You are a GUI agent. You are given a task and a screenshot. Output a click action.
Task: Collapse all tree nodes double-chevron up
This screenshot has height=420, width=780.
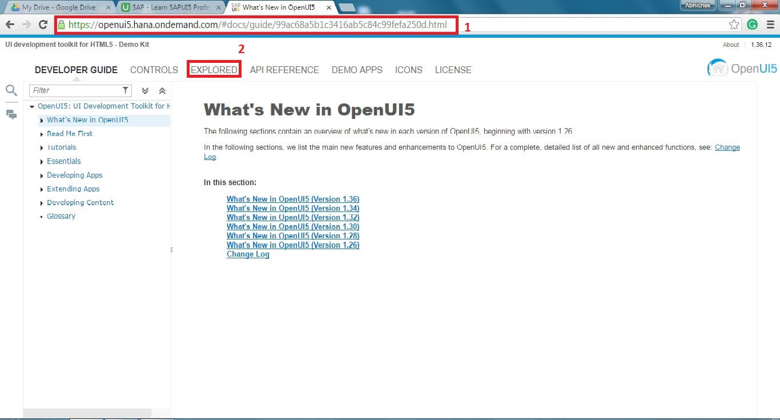(162, 90)
